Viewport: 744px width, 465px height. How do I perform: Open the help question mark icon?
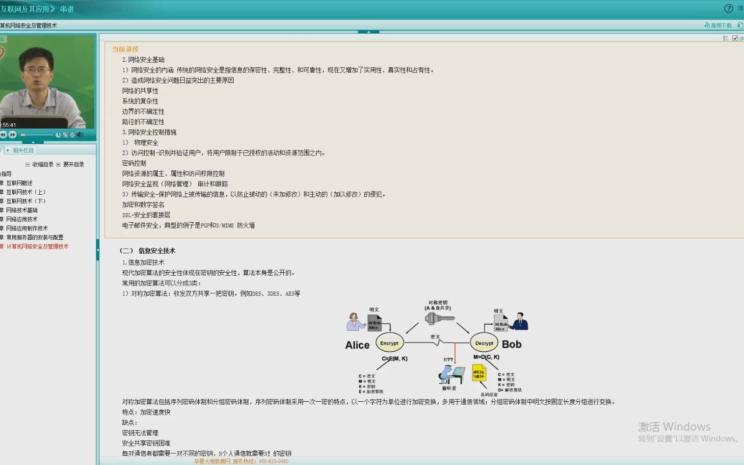(729, 8)
